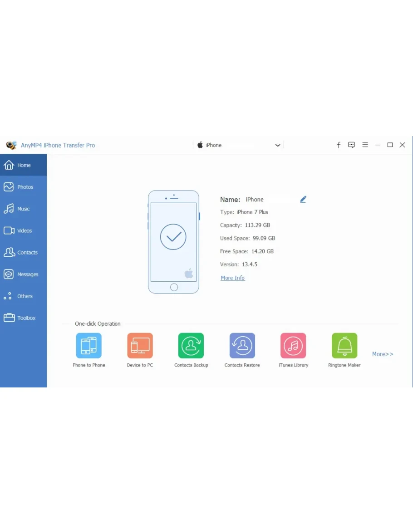Click the Phone to Phone icon
The image size is (413, 524).
pos(88,346)
